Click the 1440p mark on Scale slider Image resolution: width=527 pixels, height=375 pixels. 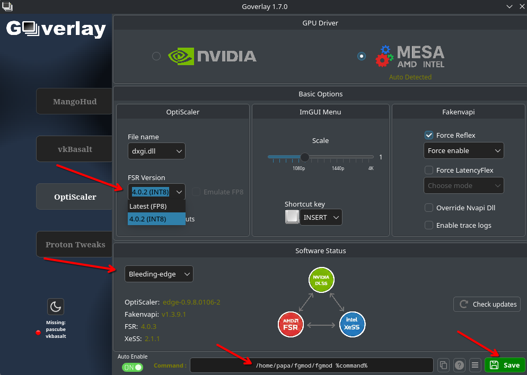(x=338, y=168)
